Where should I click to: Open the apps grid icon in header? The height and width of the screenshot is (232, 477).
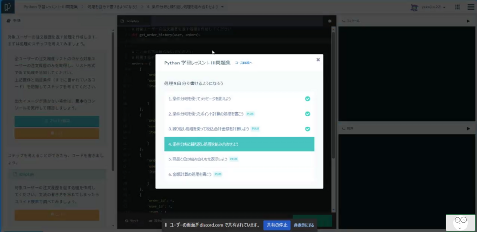pyautogui.click(x=457, y=7)
